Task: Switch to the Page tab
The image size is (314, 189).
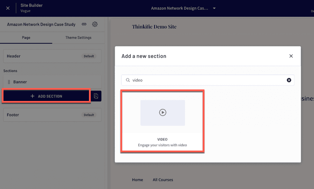Action: 26,38
